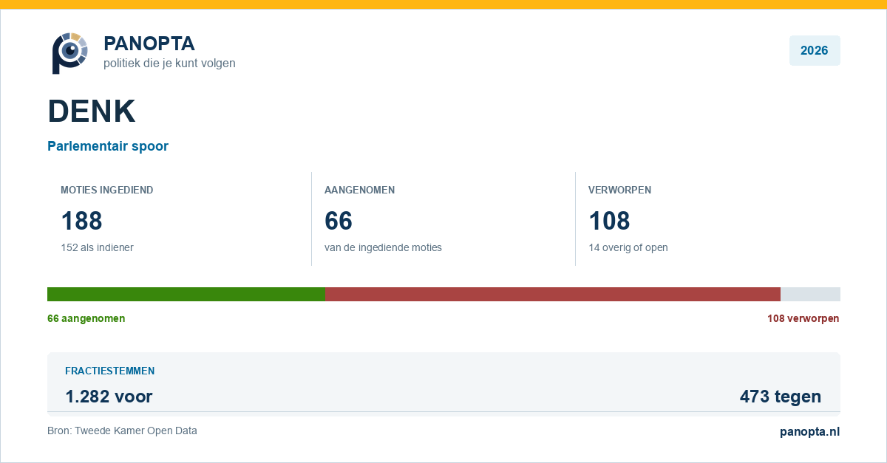The width and height of the screenshot is (887, 463).
Task: Click the 66 adopted count
Action: tap(339, 221)
